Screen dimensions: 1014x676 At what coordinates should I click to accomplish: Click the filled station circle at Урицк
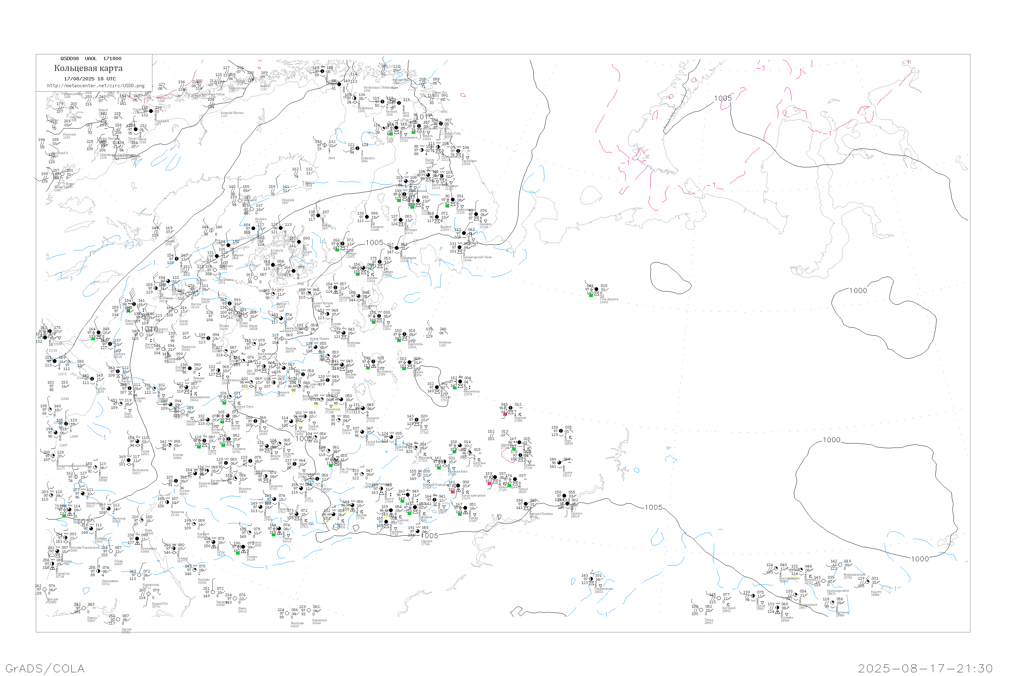pos(753,596)
